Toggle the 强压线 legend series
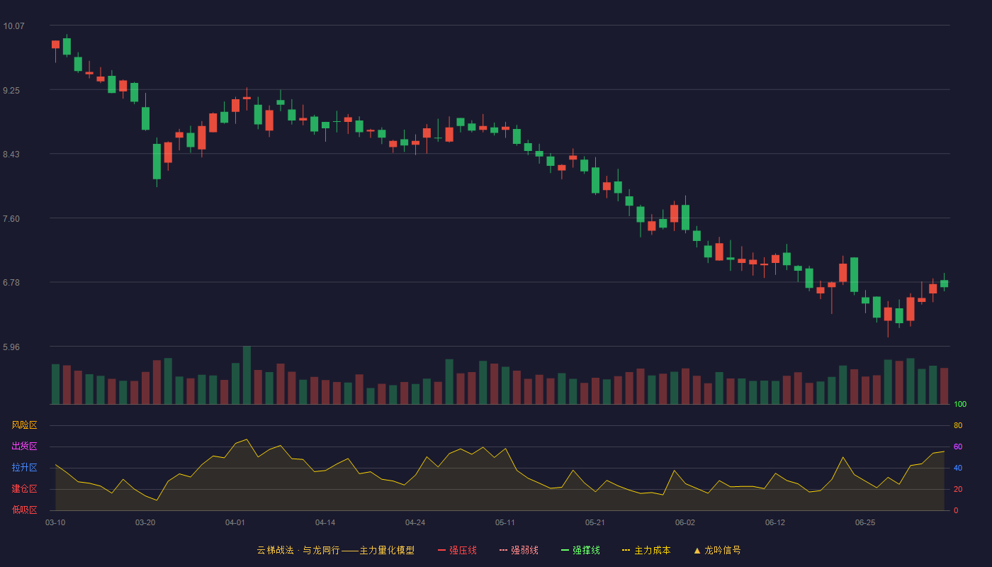Image resolution: width=992 pixels, height=567 pixels. point(457,550)
